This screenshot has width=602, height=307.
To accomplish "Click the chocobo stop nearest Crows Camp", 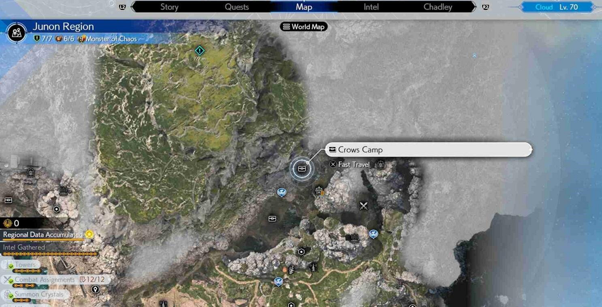I will tap(282, 192).
